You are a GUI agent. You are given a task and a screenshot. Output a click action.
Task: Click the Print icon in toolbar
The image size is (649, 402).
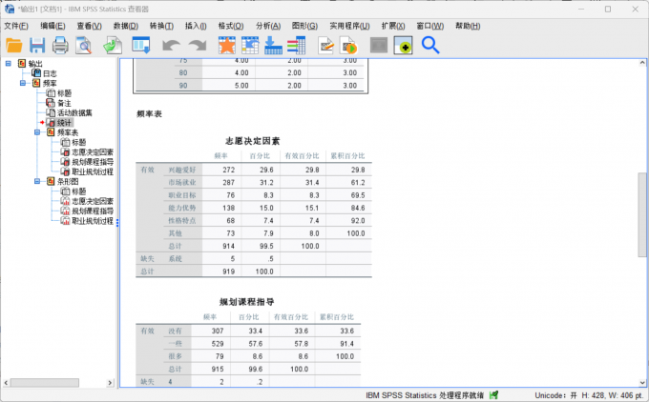(60, 45)
